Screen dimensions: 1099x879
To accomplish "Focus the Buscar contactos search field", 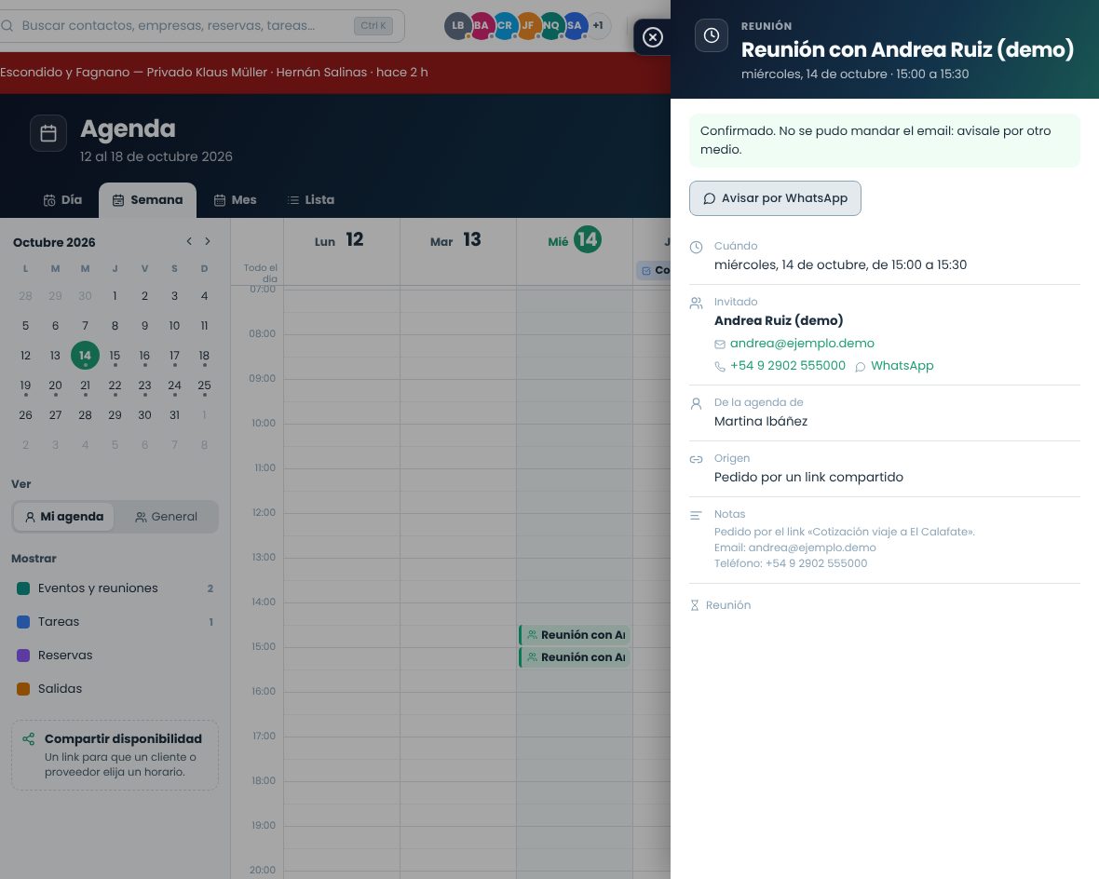I will click(202, 26).
